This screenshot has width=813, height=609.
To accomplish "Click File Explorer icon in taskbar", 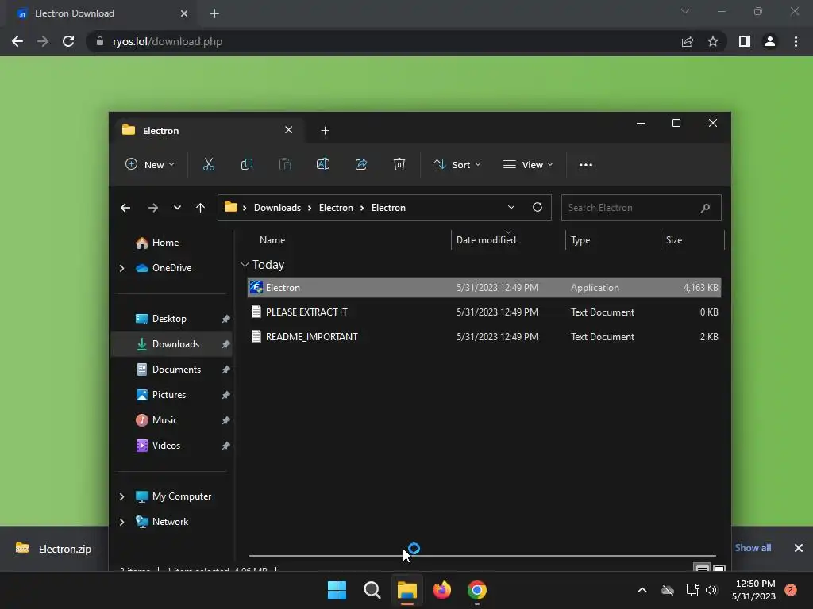I will click(407, 590).
